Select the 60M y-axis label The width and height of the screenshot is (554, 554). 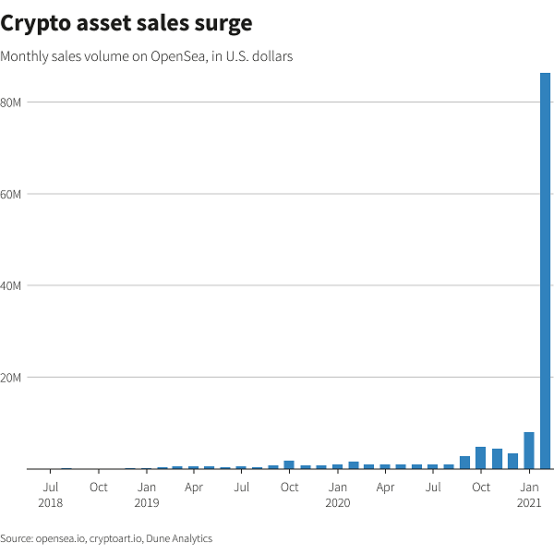point(11,194)
